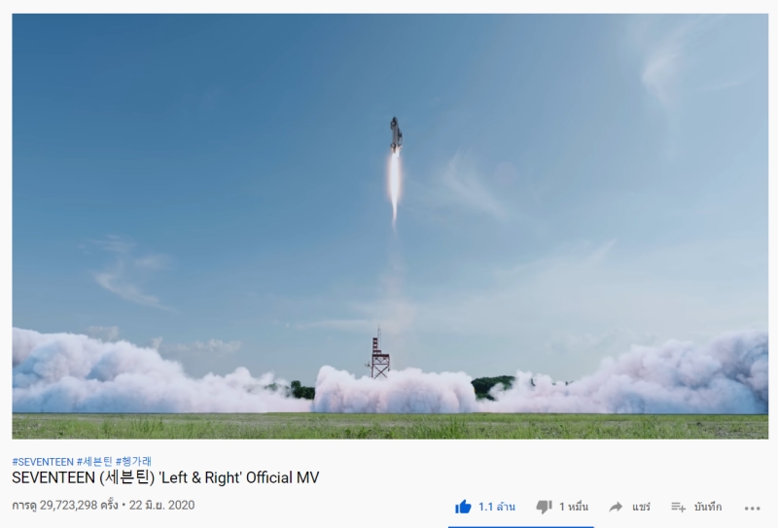This screenshot has height=528, width=778.
Task: Click the thumbs-down dislike icon
Action: [545, 508]
